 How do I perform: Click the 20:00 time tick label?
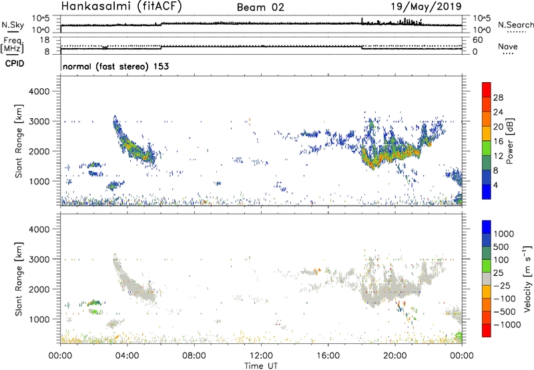pyautogui.click(x=395, y=356)
